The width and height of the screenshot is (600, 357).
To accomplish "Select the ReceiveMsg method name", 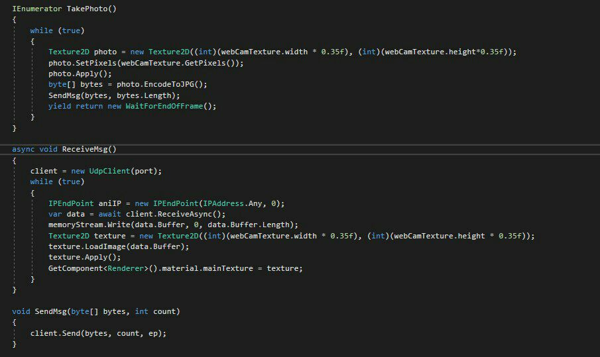I will (85, 149).
